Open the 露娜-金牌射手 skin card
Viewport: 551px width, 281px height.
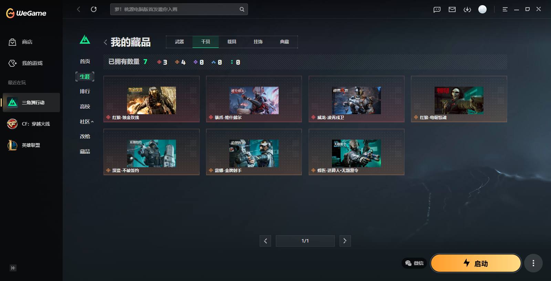254,152
